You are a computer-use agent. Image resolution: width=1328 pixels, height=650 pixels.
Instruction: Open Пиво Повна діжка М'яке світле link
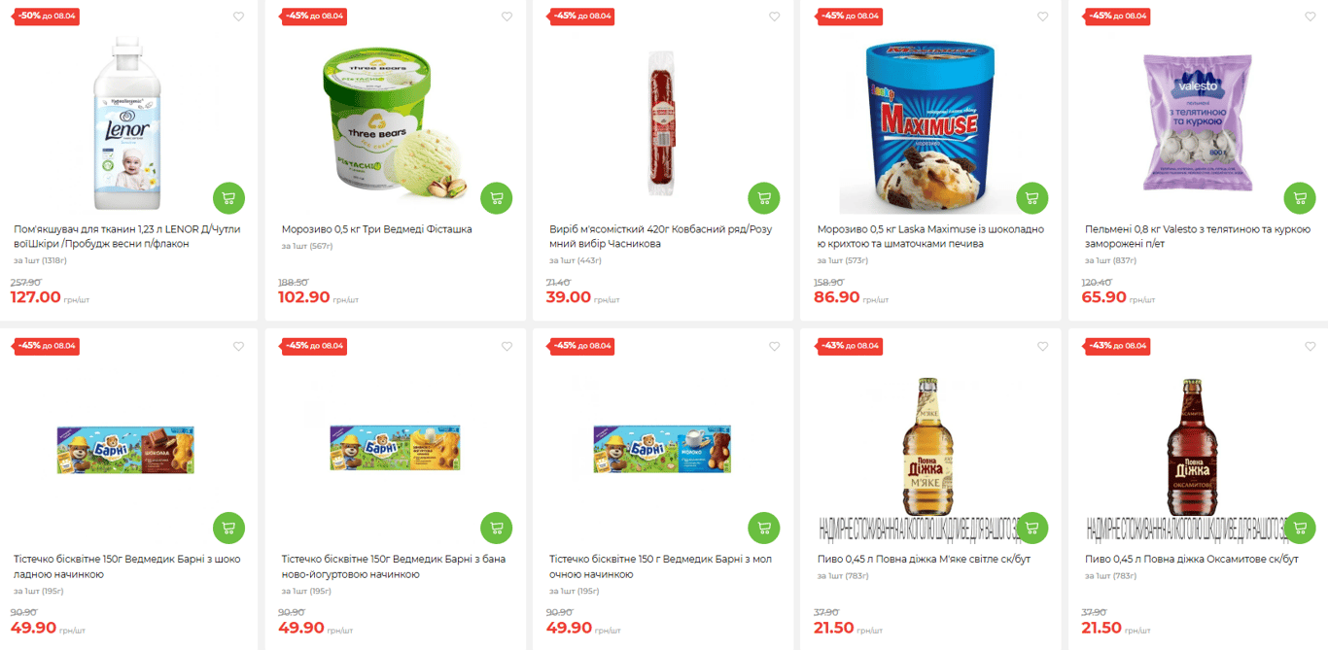[924, 559]
